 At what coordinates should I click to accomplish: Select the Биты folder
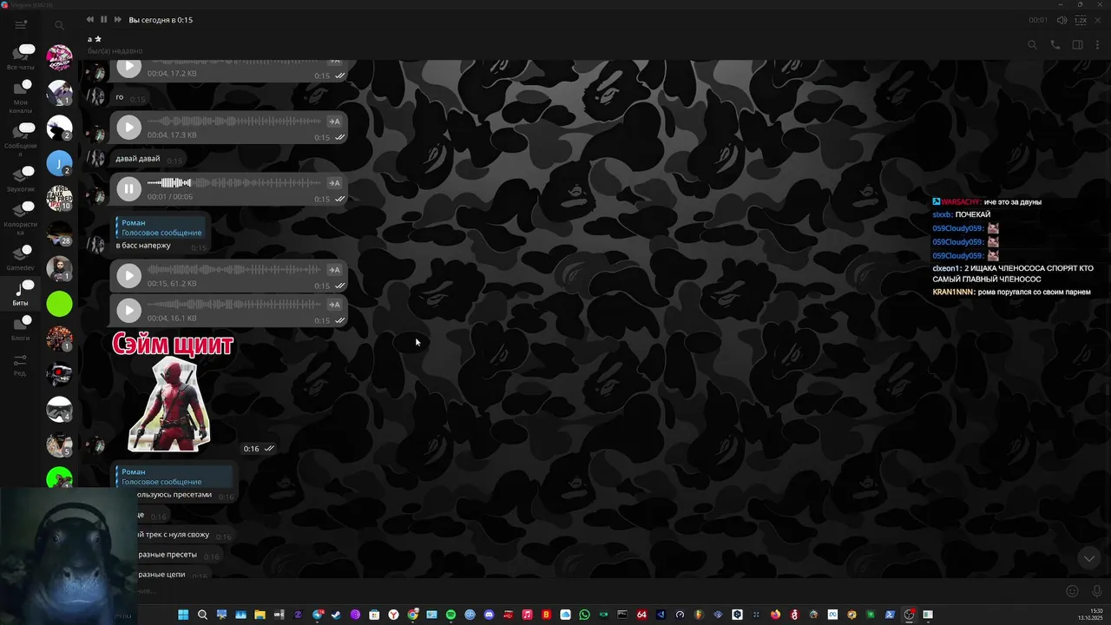tap(21, 293)
